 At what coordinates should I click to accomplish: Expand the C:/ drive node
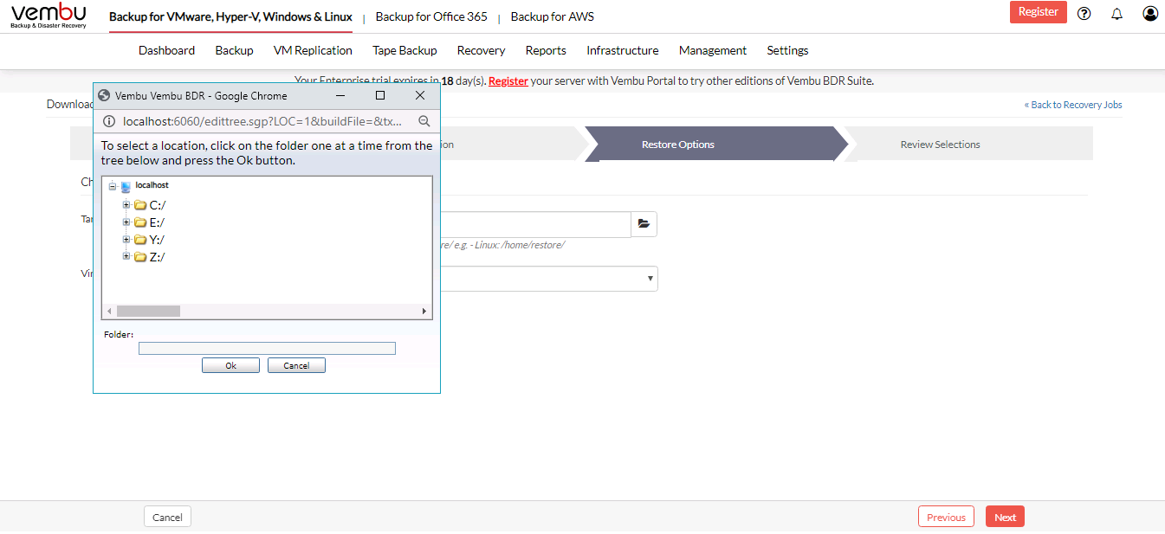[x=126, y=205]
